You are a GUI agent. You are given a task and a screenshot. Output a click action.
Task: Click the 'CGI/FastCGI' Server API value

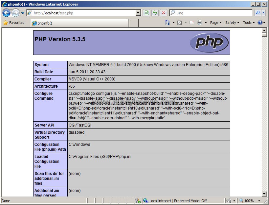pyautogui.click(x=80, y=125)
